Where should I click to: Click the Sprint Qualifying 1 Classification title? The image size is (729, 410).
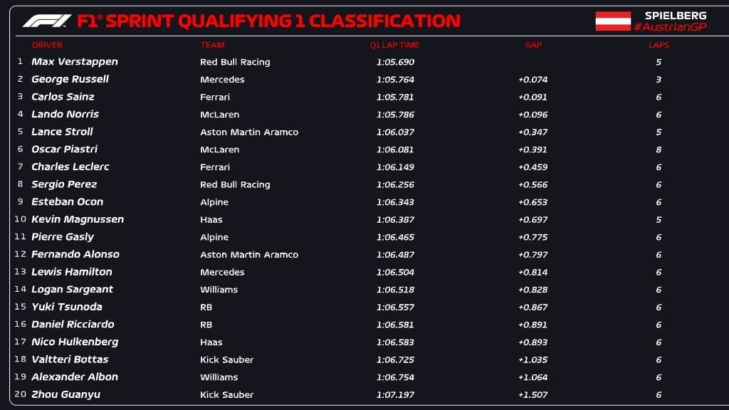pyautogui.click(x=268, y=21)
